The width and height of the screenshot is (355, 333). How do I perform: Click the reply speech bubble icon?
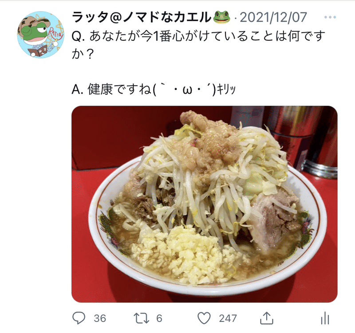tap(79, 318)
